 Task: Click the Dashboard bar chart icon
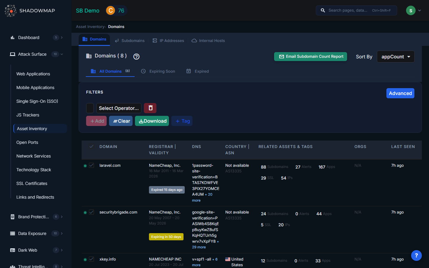click(x=13, y=38)
